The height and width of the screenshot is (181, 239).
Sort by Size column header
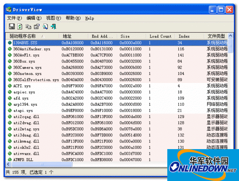click(x=132, y=36)
